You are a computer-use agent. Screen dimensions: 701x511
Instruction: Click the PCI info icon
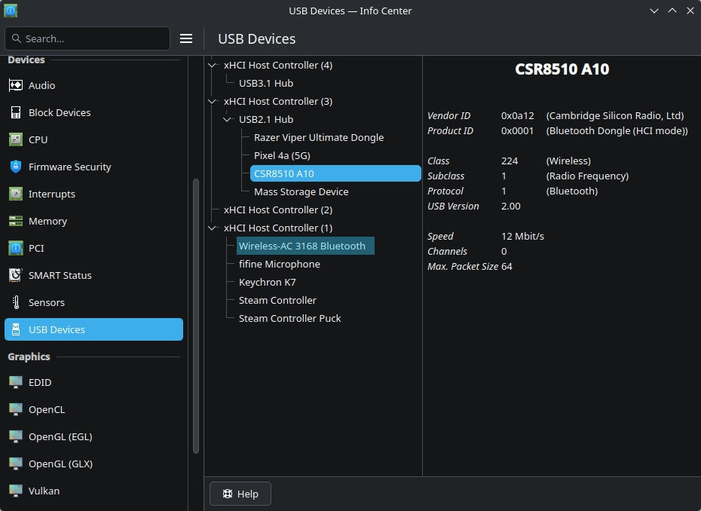[16, 248]
